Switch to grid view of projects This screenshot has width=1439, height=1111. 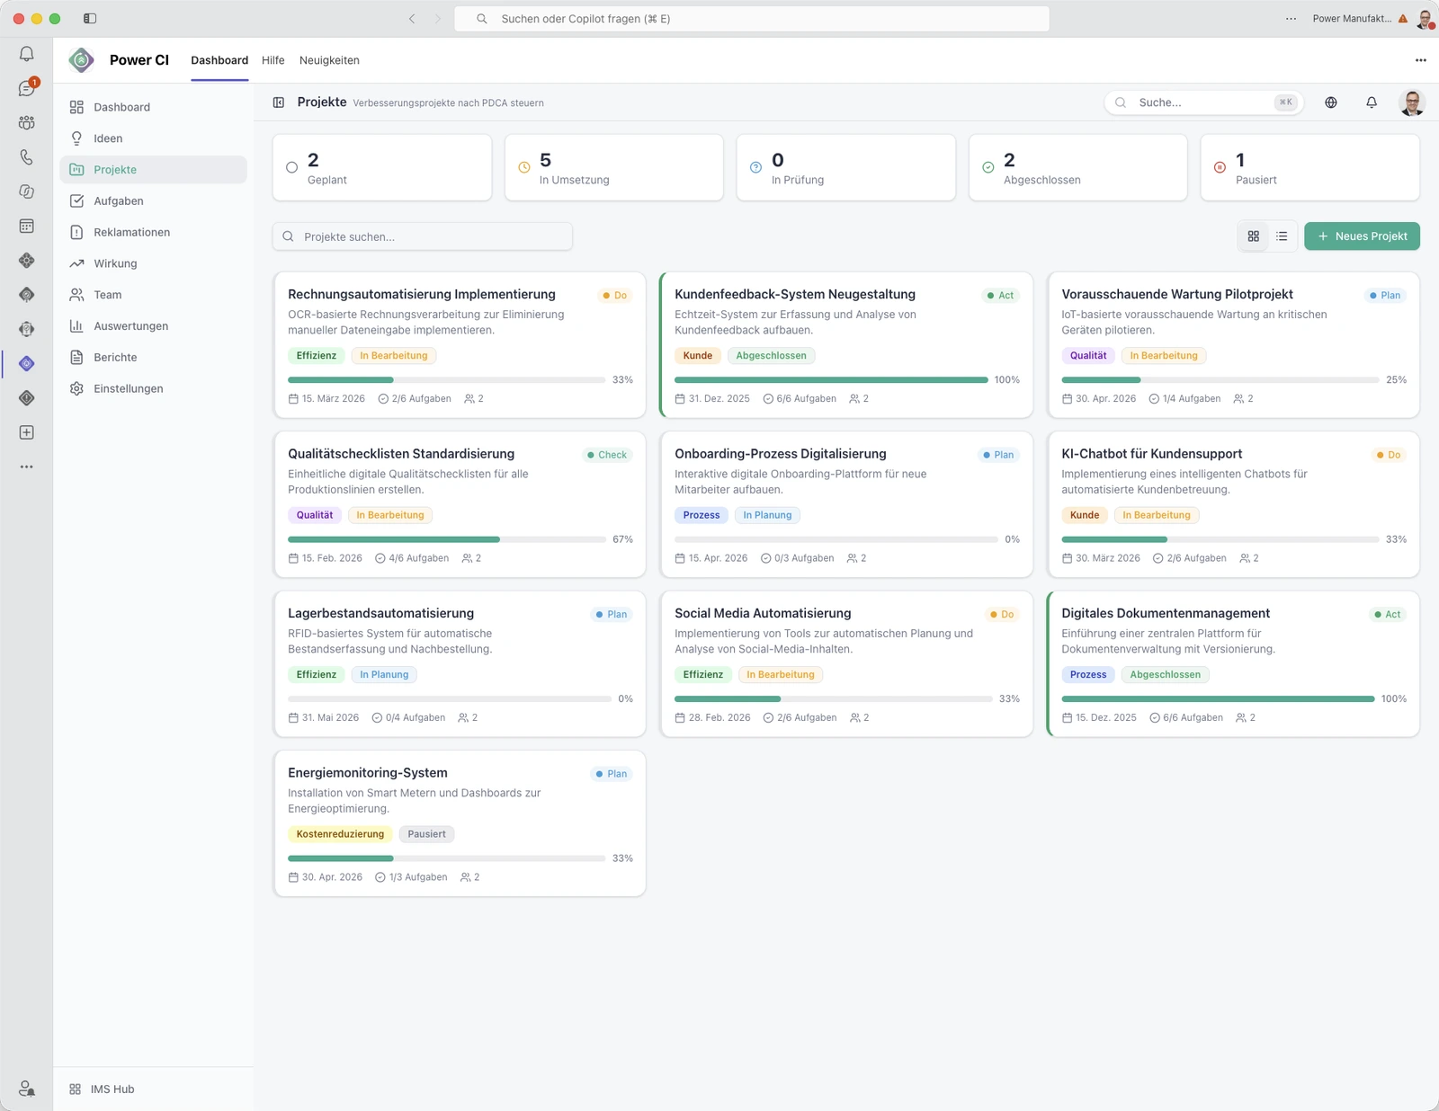(x=1254, y=236)
